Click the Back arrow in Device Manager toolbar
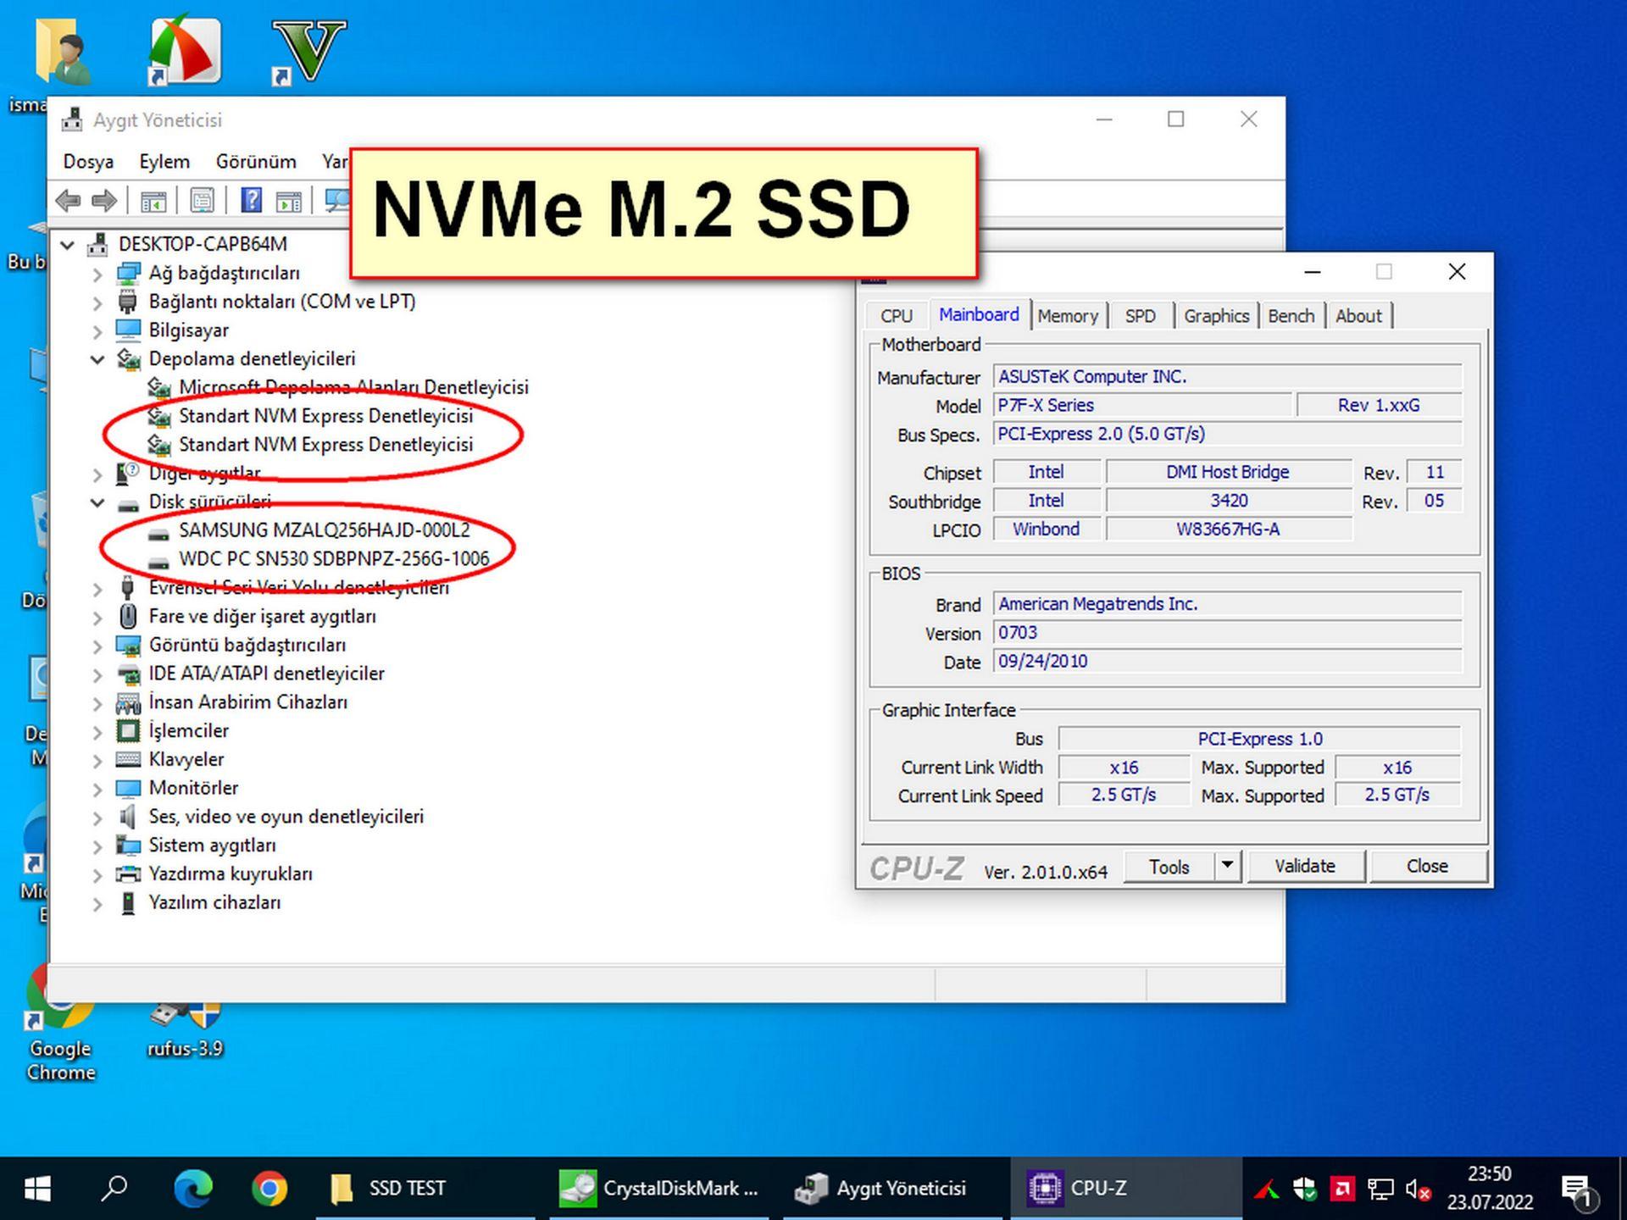The image size is (1627, 1220). click(x=68, y=201)
